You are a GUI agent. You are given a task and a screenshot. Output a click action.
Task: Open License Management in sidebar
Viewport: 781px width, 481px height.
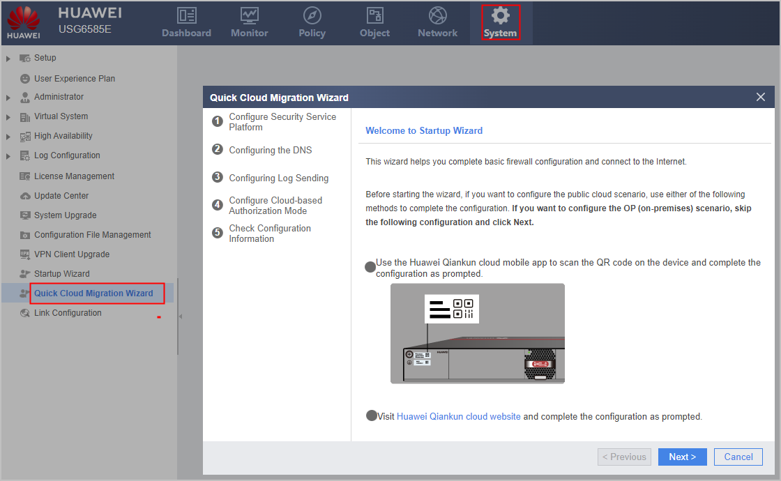pyautogui.click(x=74, y=176)
